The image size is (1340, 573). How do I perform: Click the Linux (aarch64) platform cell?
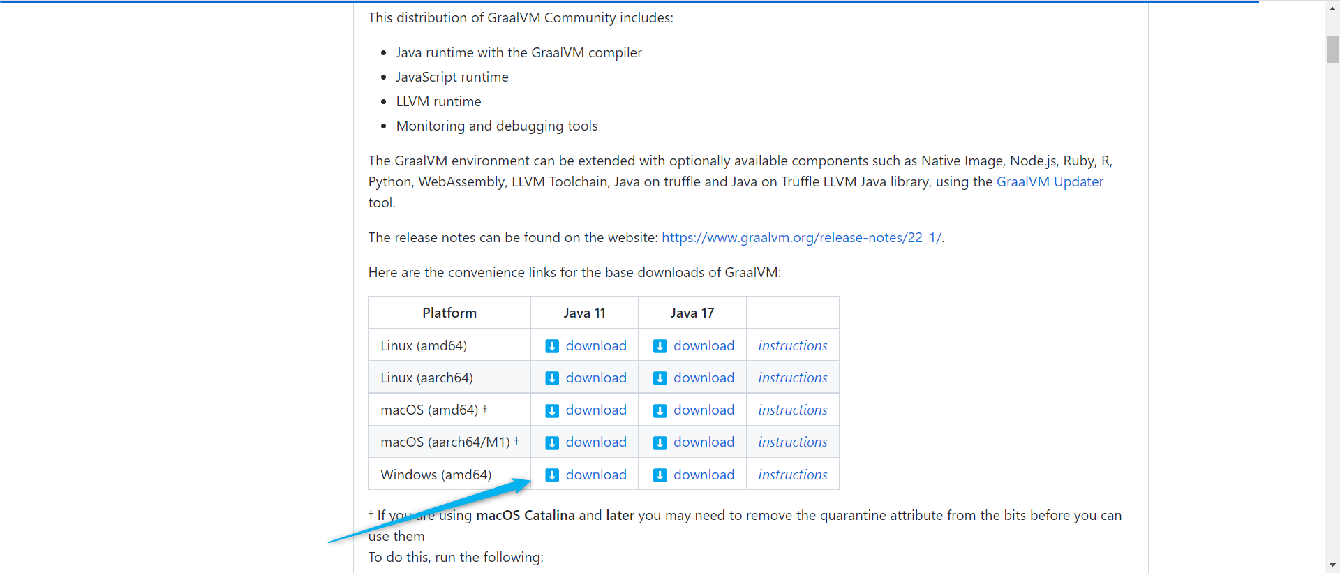pos(449,378)
